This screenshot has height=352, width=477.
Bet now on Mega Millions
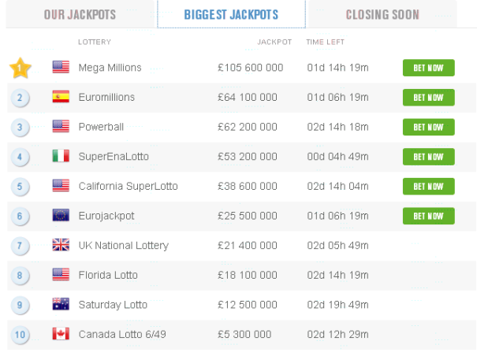tap(429, 68)
